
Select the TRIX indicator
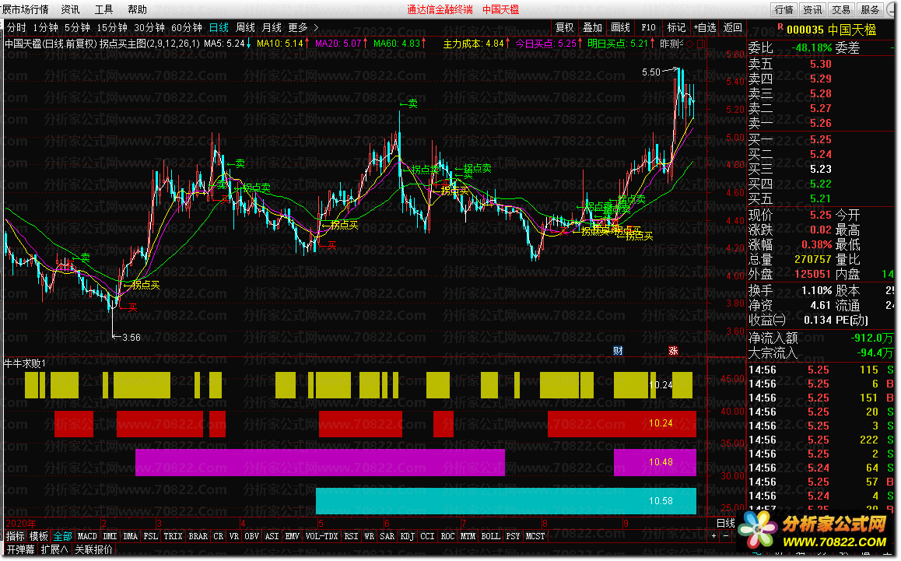point(173,536)
